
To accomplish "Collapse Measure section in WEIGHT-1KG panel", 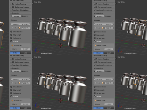I will (11, 16).
